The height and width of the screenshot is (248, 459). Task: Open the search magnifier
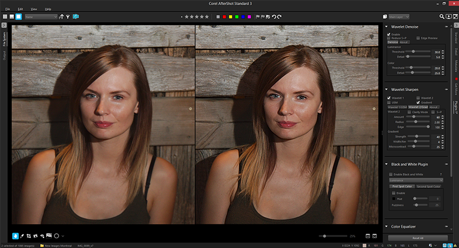click(x=442, y=17)
